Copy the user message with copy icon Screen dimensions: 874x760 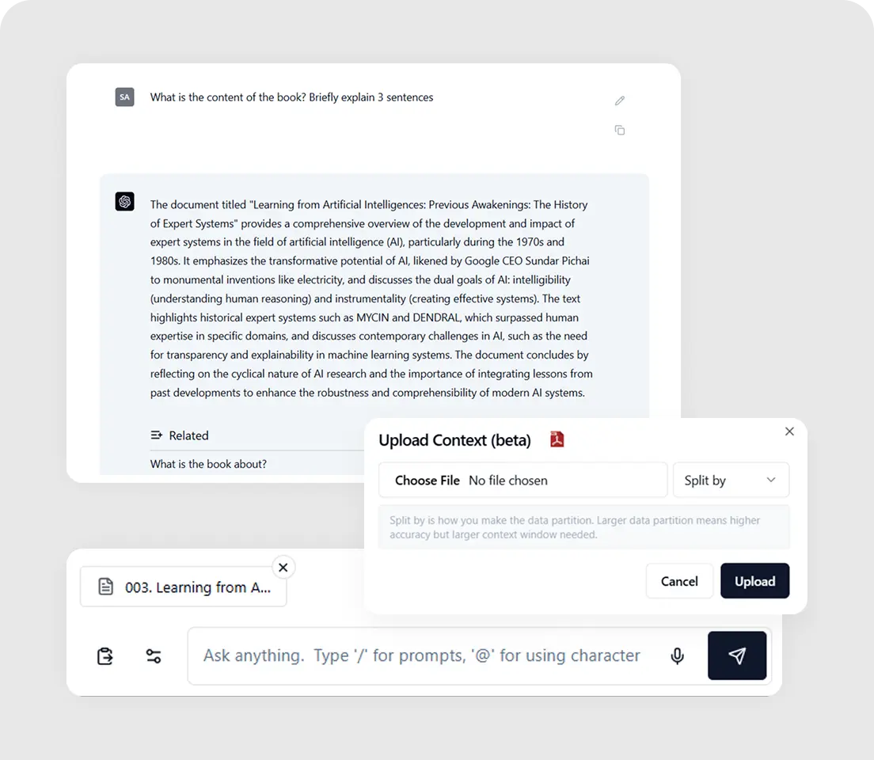[x=619, y=130]
